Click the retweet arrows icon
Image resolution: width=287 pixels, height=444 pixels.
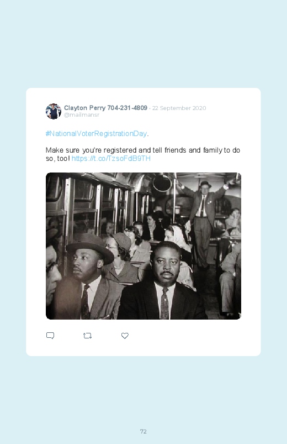[87, 336]
